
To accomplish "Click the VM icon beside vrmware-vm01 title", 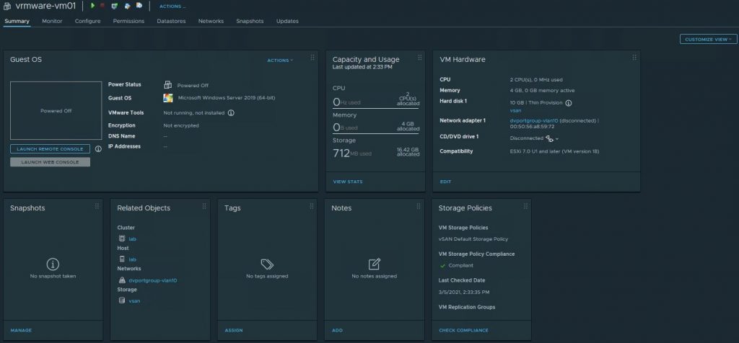I will [7, 6].
